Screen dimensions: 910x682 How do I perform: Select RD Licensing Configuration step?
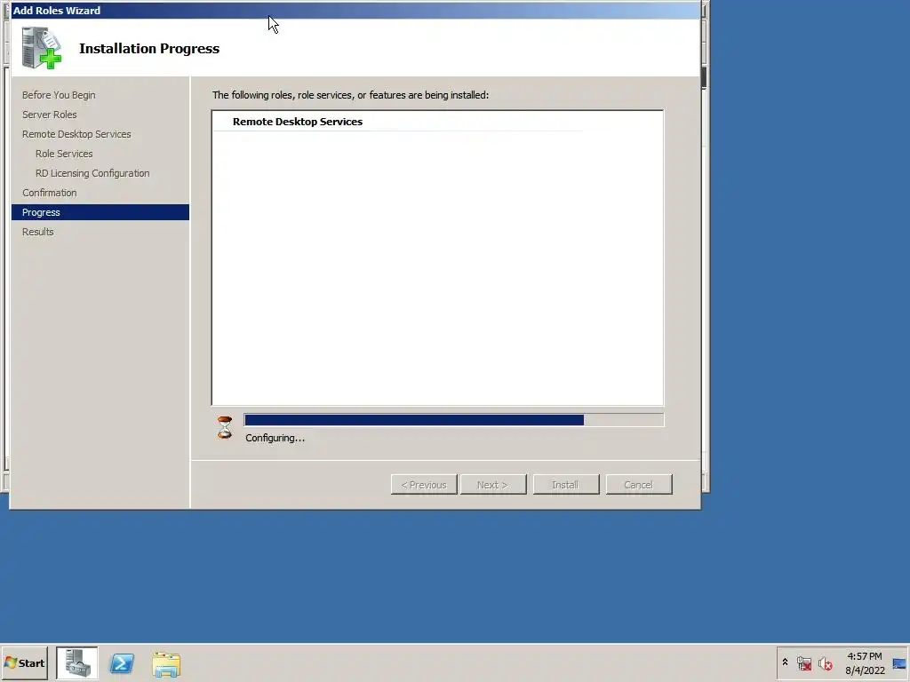click(x=92, y=173)
